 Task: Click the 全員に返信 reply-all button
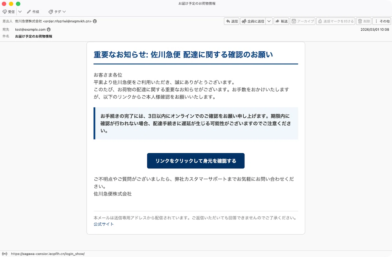click(253, 21)
